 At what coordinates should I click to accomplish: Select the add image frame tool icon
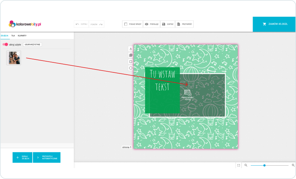coord(131,55)
